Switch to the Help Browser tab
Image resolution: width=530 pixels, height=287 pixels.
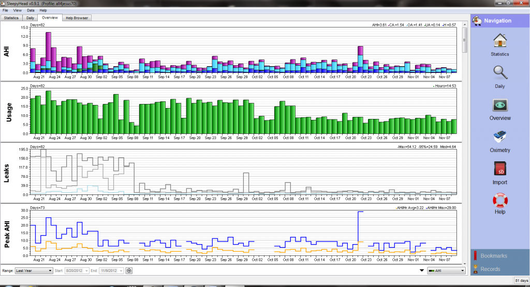click(x=77, y=18)
